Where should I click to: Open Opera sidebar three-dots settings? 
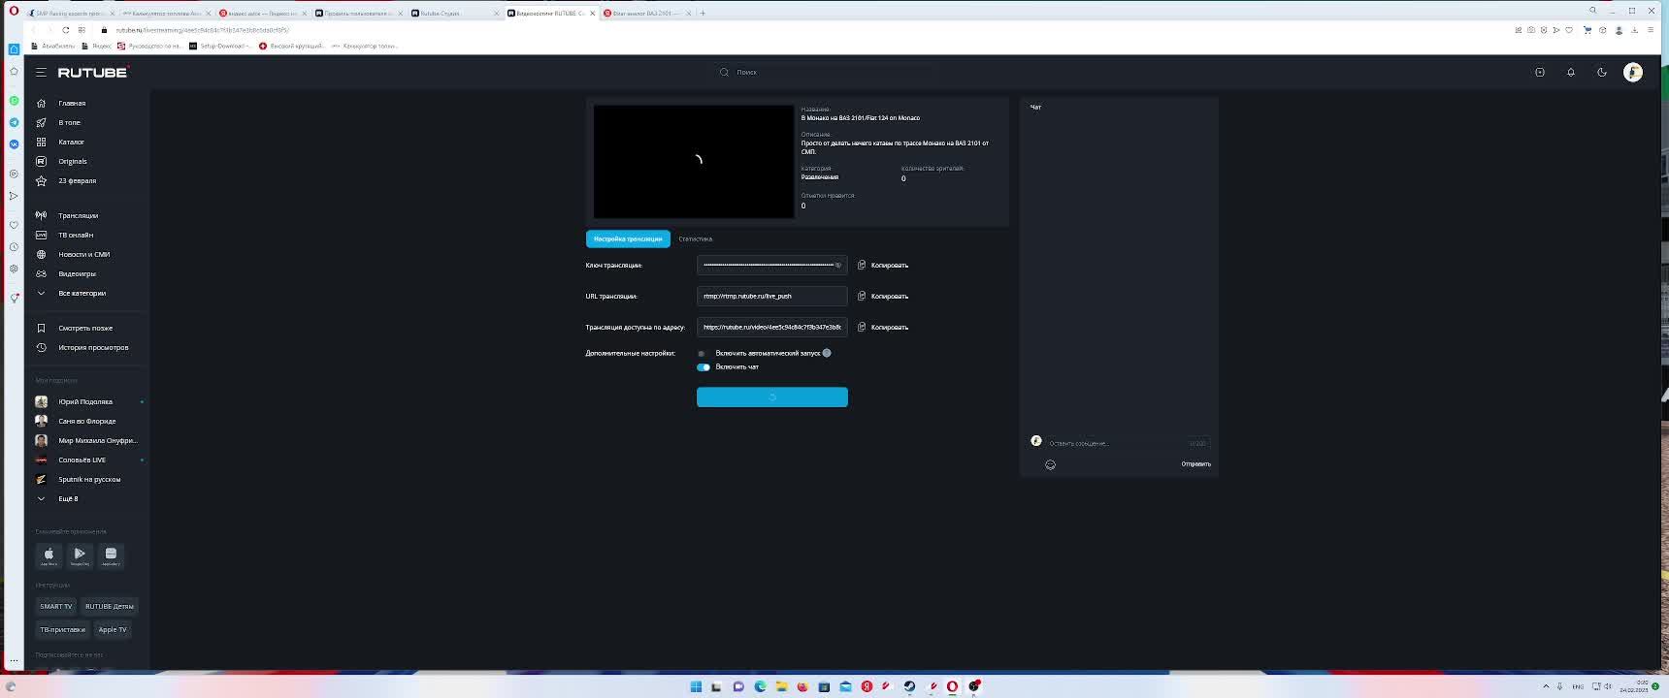point(14,661)
